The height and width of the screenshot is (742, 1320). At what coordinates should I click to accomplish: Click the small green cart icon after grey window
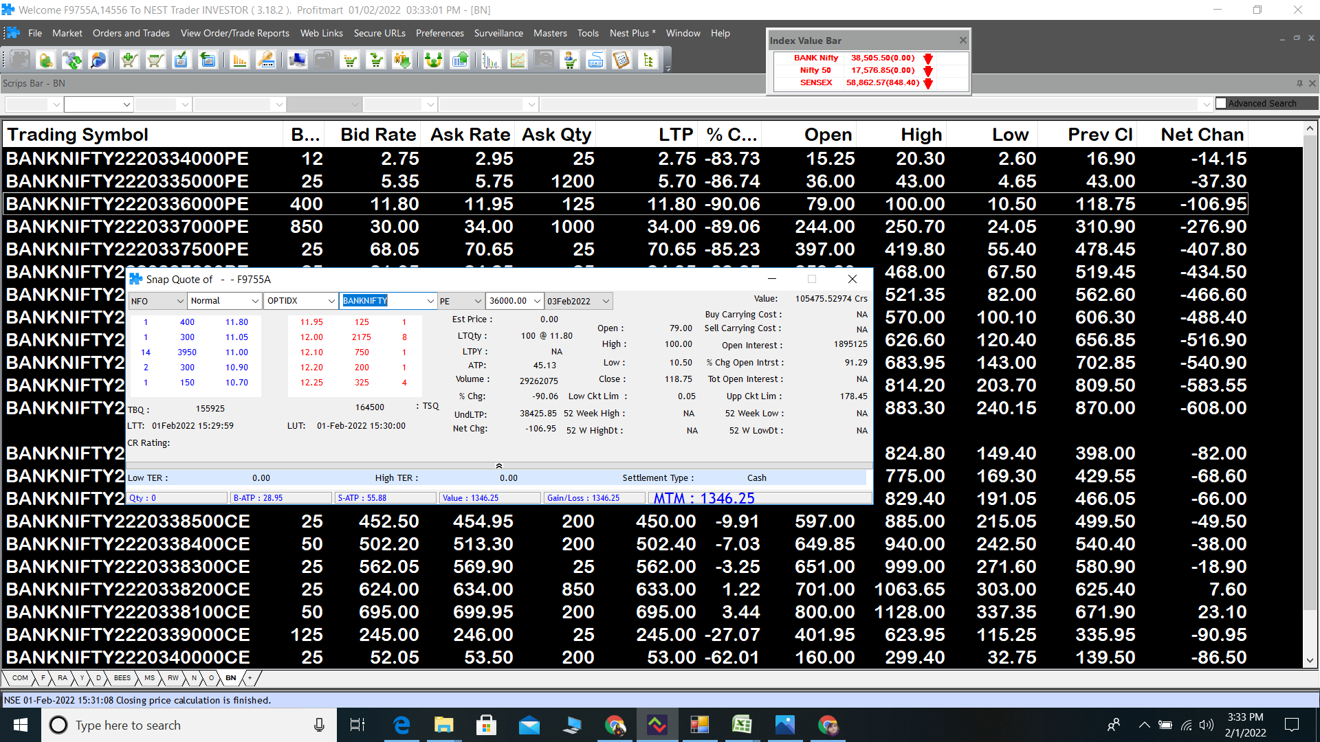tap(351, 60)
